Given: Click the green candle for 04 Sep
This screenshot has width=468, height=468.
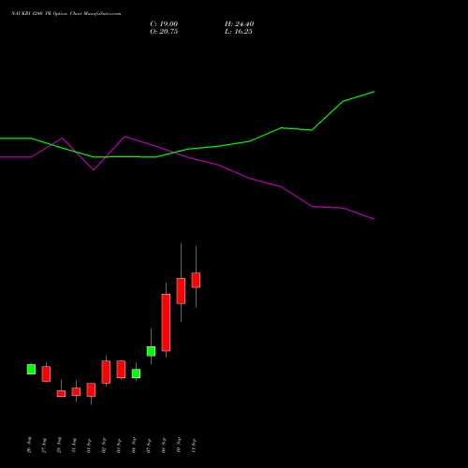Looking at the screenshot, I should pyautogui.click(x=136, y=373).
